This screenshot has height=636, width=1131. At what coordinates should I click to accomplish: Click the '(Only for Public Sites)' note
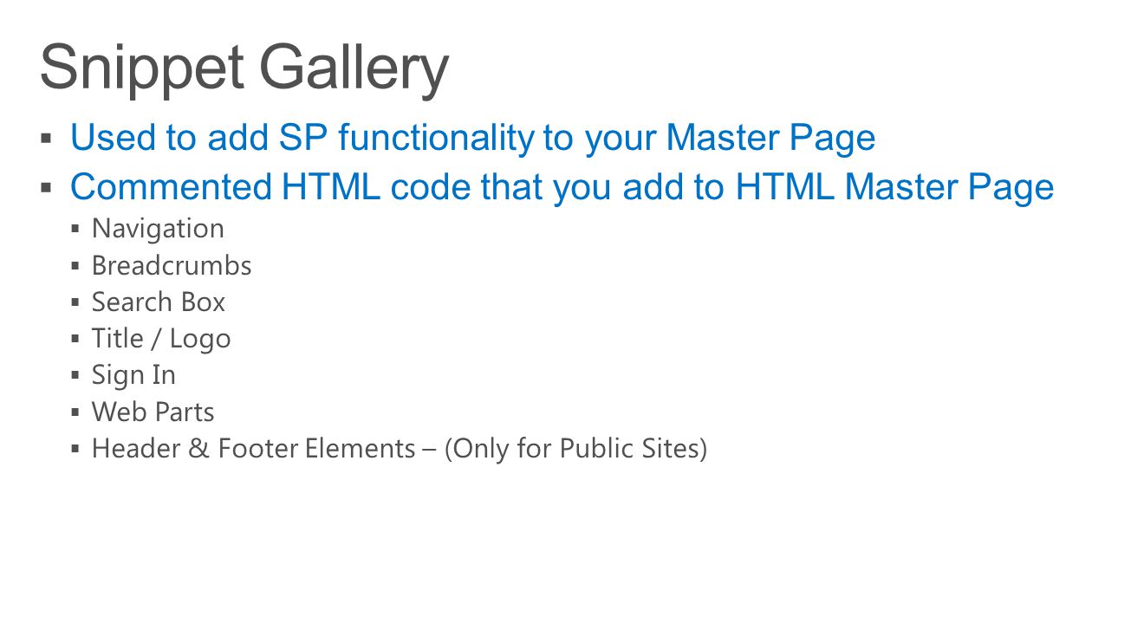575,449
